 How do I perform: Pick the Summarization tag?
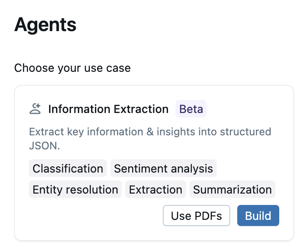[232, 190]
